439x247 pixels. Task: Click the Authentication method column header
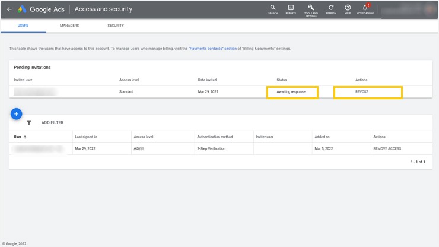tap(215, 137)
